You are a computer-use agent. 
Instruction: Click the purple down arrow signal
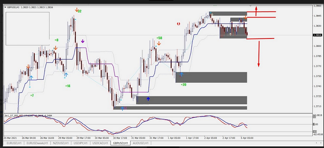click(x=83, y=41)
